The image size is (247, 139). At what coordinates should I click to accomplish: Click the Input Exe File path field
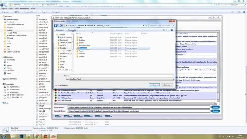click(139, 107)
